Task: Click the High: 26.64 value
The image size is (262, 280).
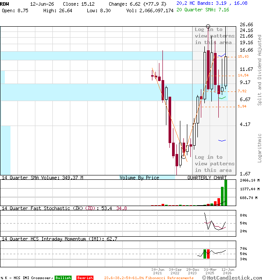Action: click(x=58, y=10)
